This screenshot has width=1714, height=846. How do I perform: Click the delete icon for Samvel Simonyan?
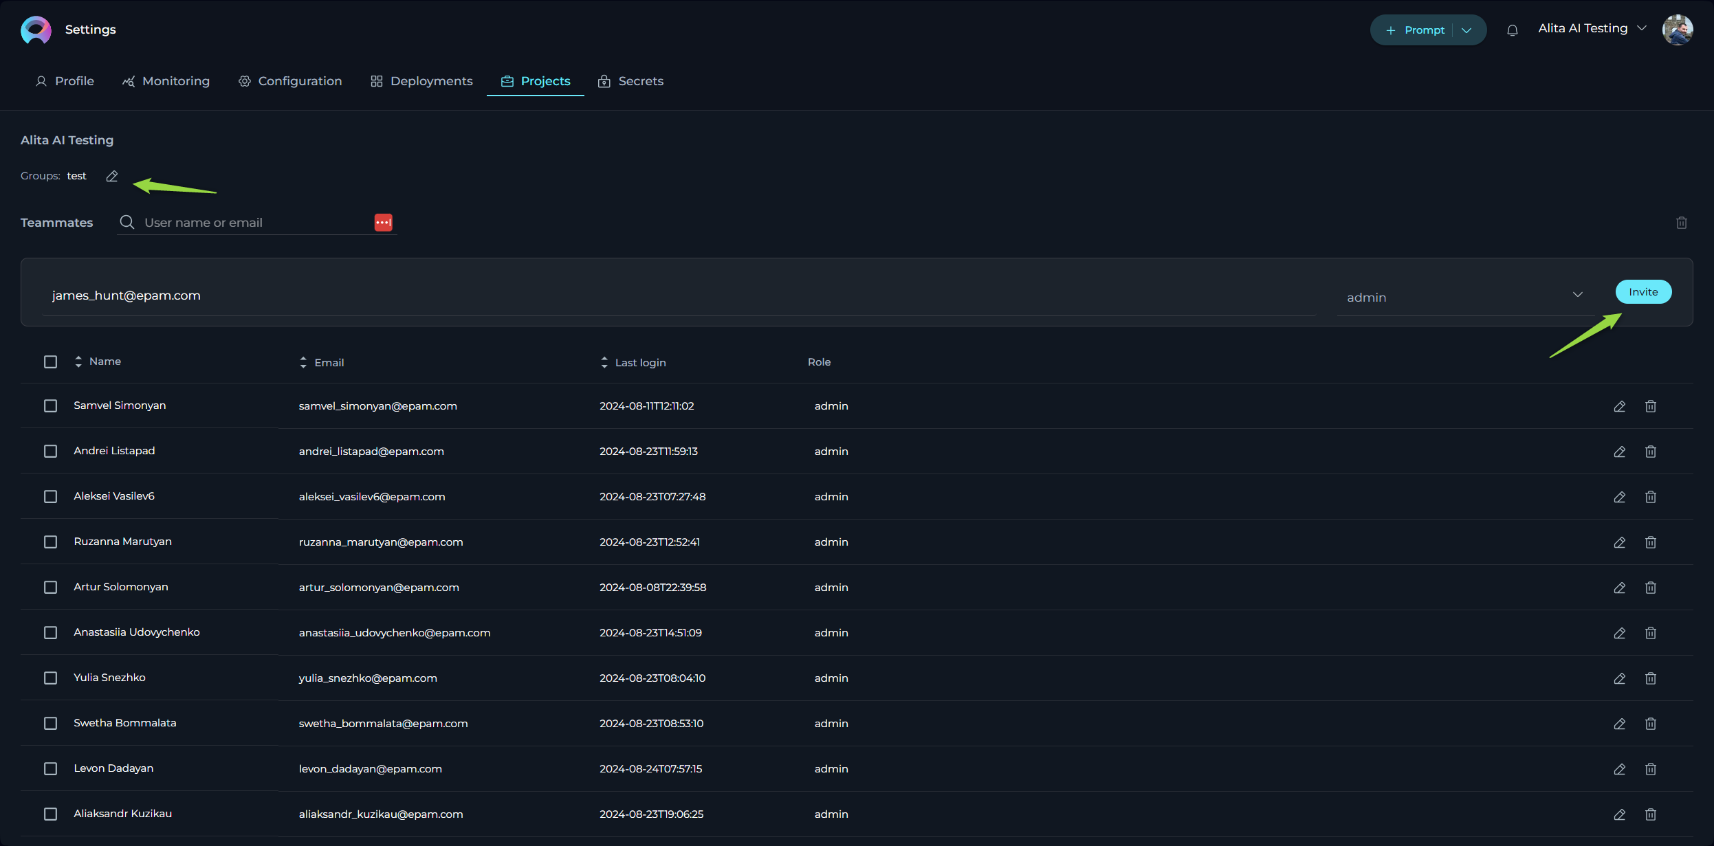(1651, 405)
